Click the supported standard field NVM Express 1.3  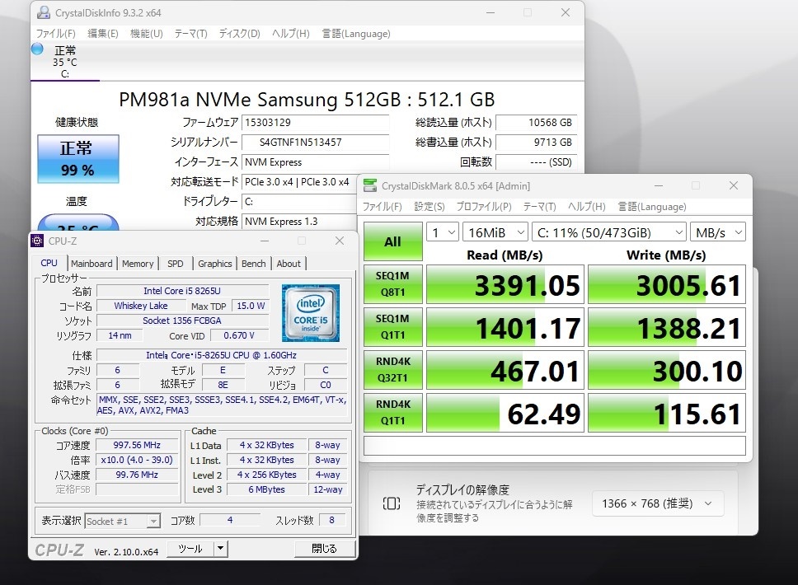[300, 222]
